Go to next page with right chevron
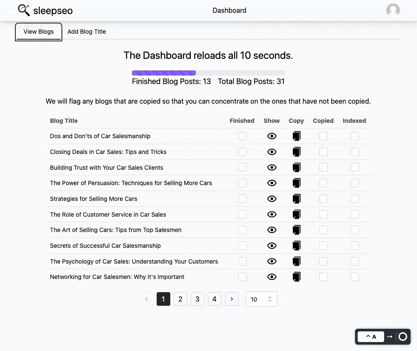Image resolution: width=417 pixels, height=351 pixels. [x=232, y=299]
